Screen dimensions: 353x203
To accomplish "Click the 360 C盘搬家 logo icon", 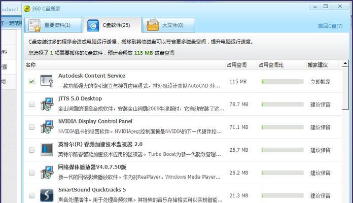I will 27,9.
